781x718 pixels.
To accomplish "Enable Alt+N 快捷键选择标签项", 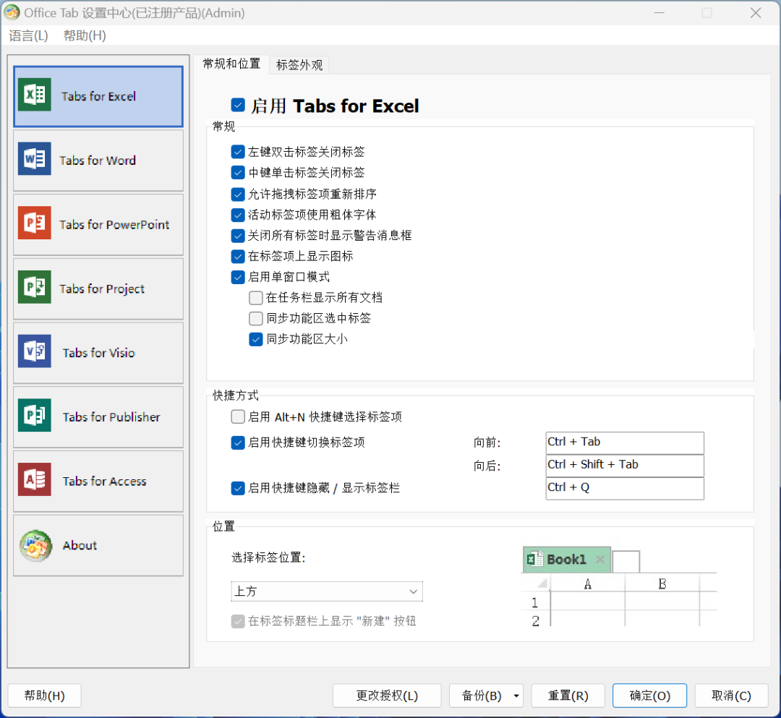I will [x=238, y=416].
